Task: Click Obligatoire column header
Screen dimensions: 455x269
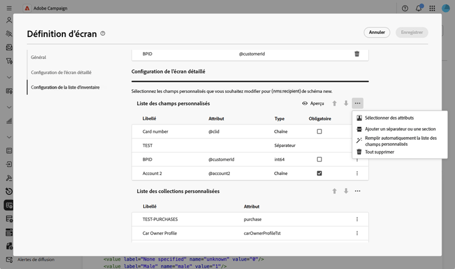Action: 320,118
